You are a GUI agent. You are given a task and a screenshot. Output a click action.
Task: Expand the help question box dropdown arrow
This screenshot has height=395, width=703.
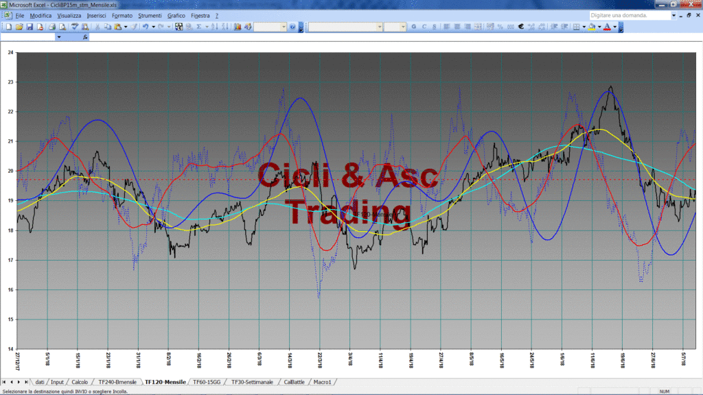click(x=673, y=16)
